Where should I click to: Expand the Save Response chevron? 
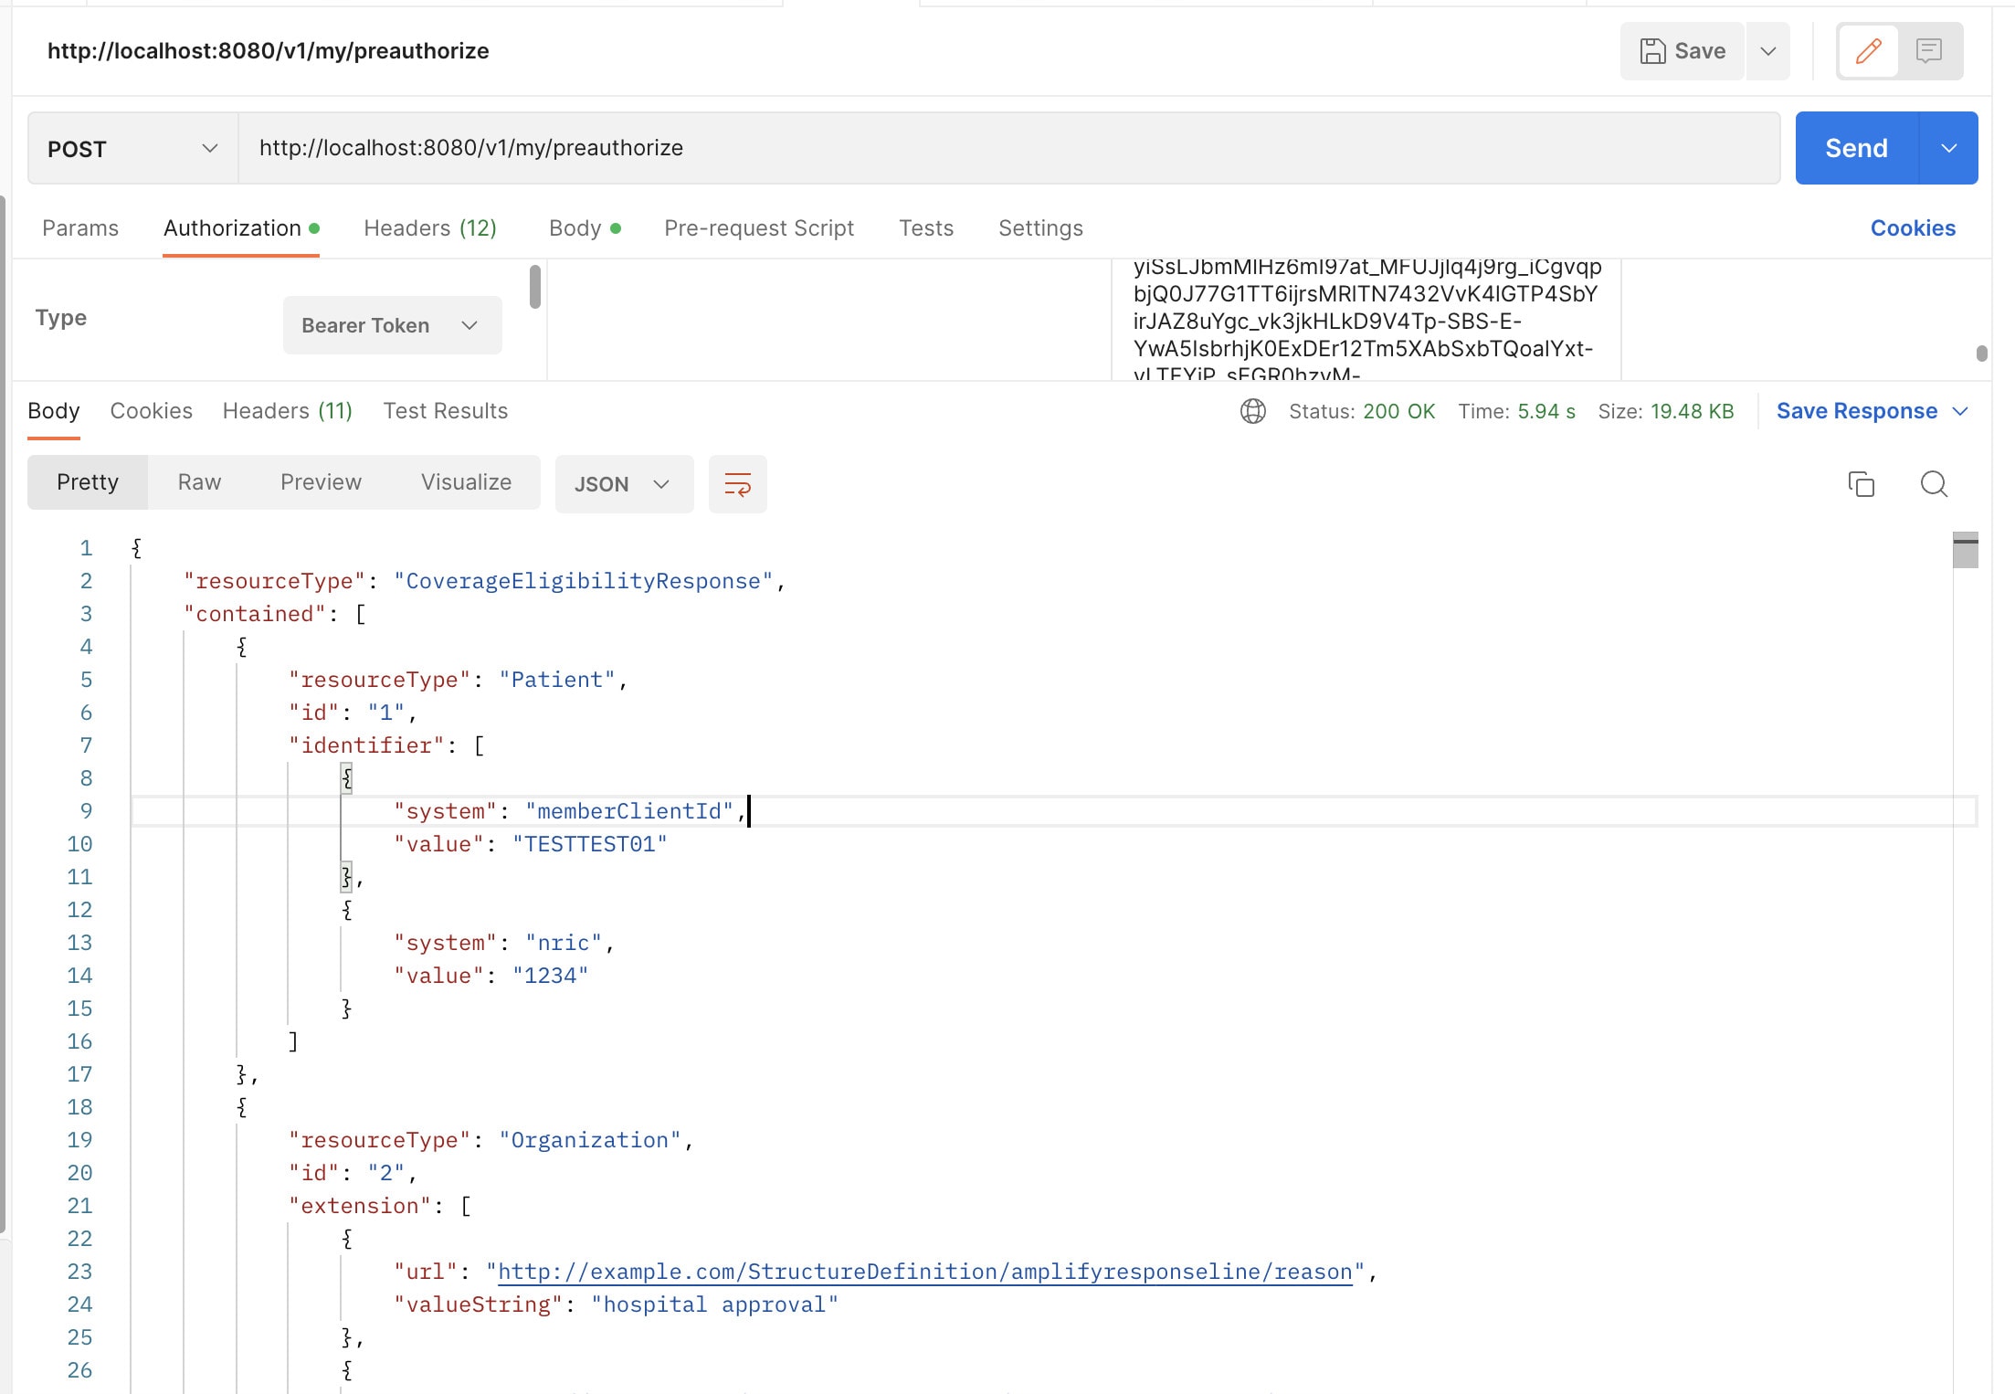(x=1959, y=411)
